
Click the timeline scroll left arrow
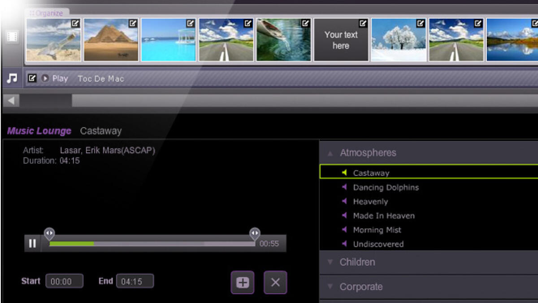(x=11, y=101)
